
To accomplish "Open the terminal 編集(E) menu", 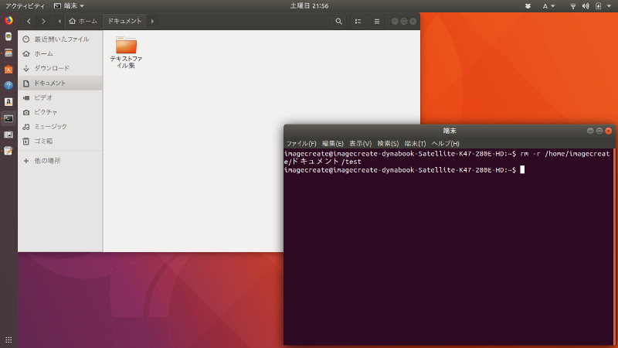I will (x=333, y=144).
